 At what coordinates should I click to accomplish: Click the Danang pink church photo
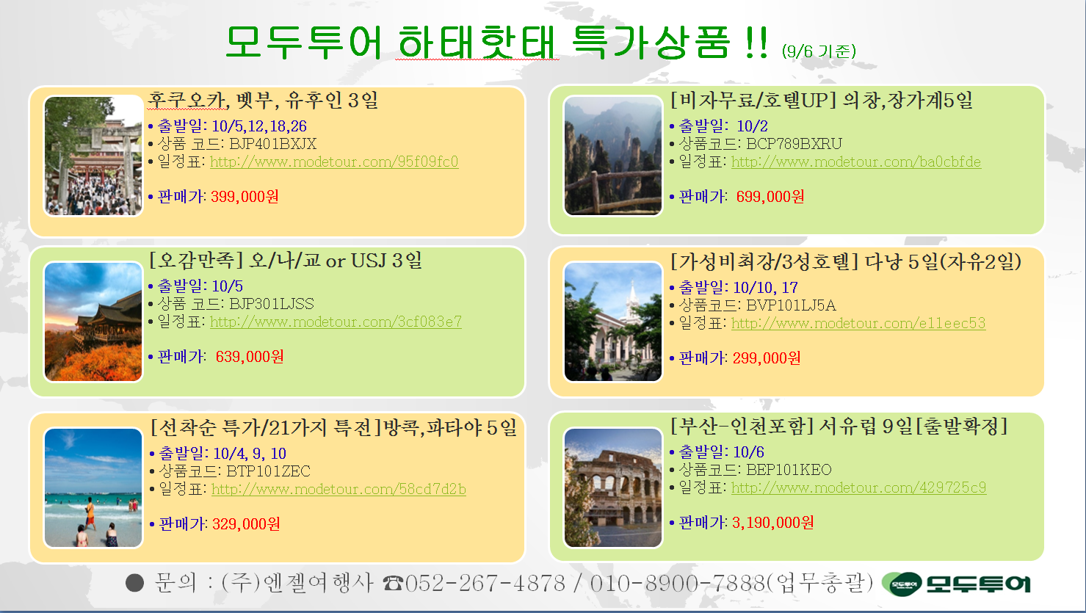(x=613, y=322)
